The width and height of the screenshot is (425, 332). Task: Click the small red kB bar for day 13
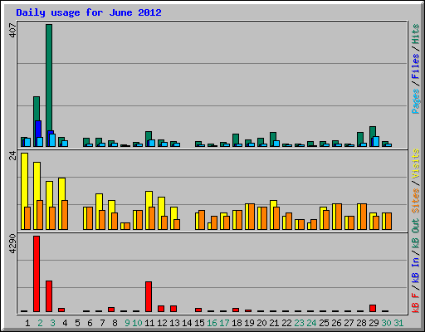click(x=173, y=309)
